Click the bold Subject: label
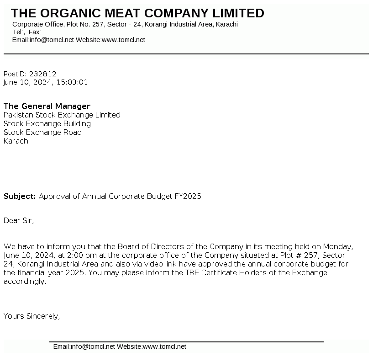Viewport: 373px width, 357px height. (x=20, y=196)
